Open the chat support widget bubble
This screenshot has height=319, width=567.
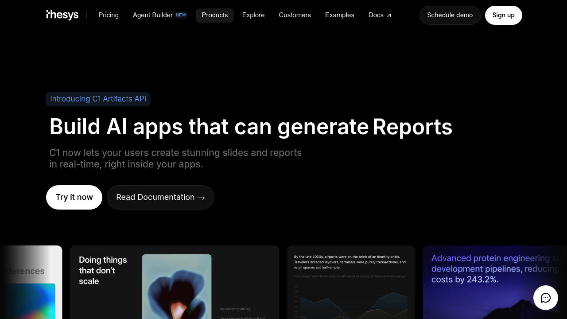(545, 298)
